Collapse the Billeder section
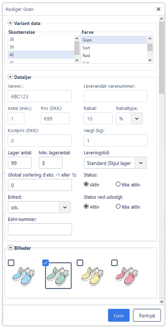The image size is (167, 329). tap(10, 248)
